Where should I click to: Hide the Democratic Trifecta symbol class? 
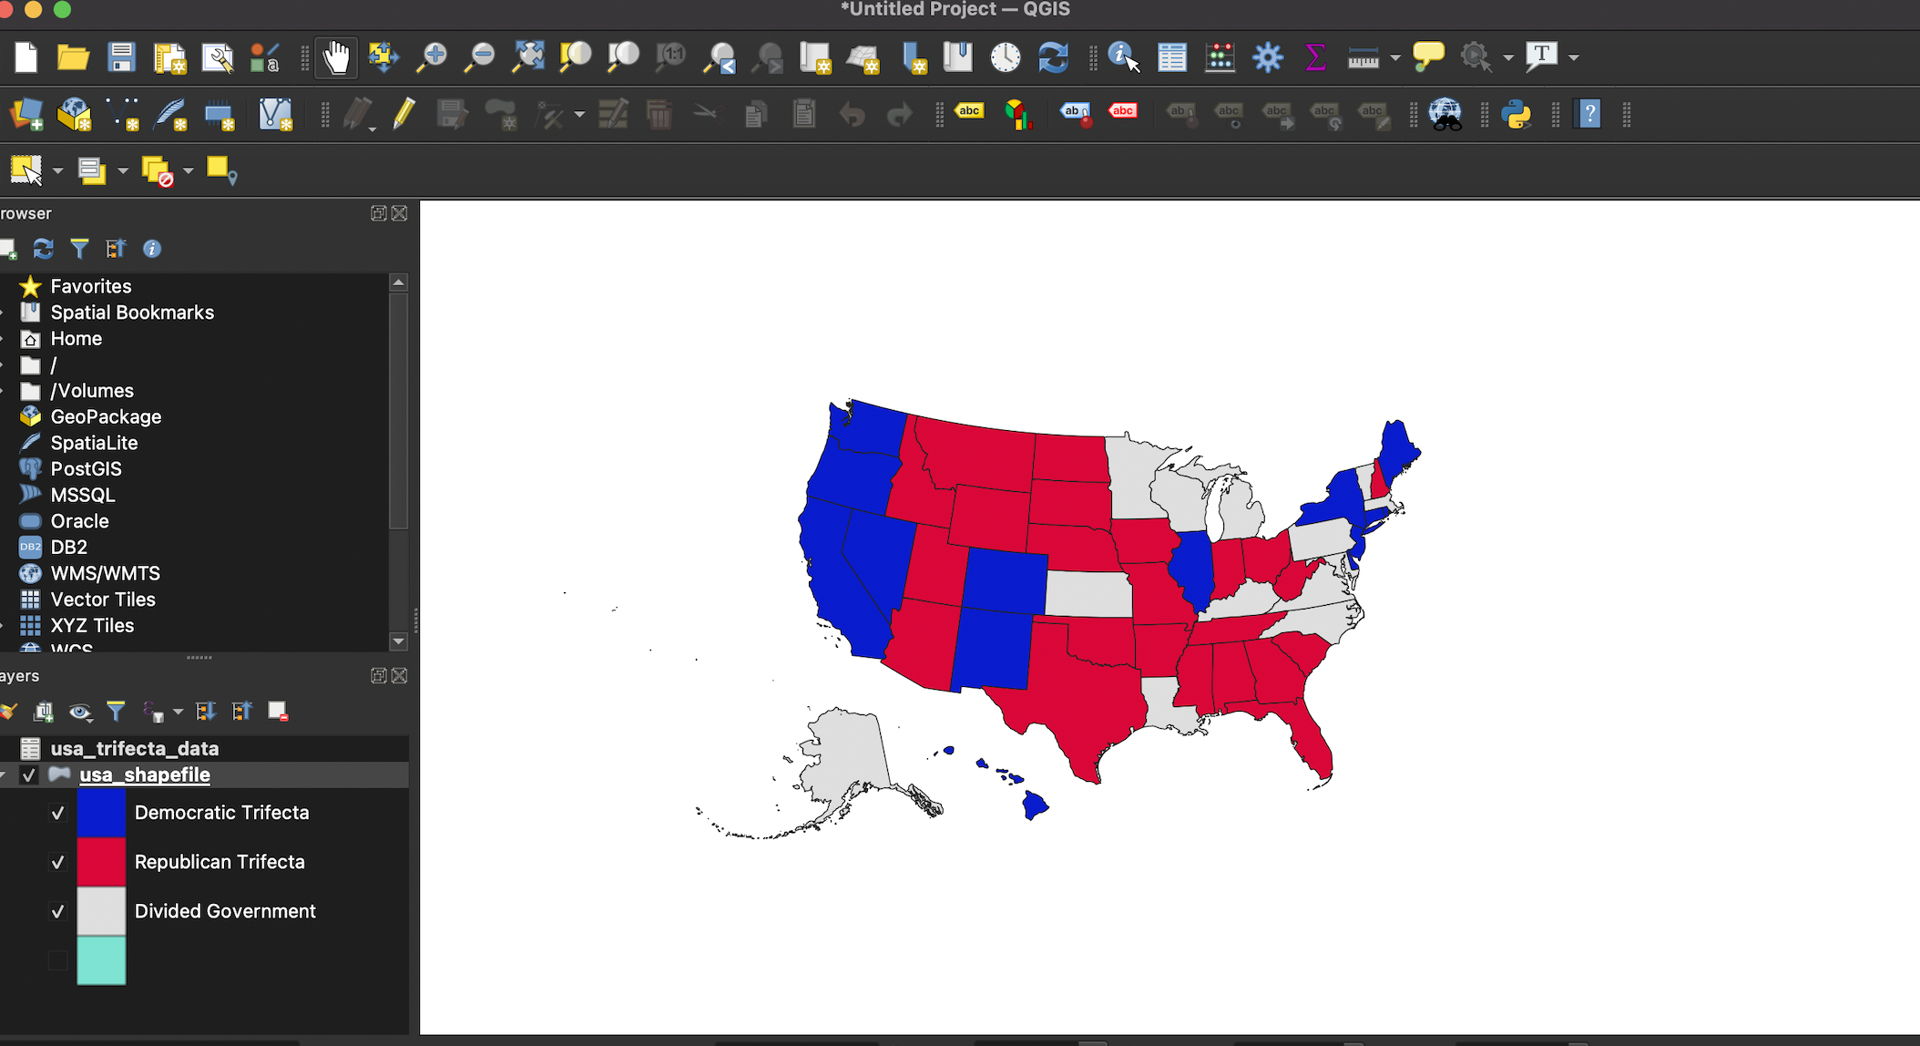point(57,813)
